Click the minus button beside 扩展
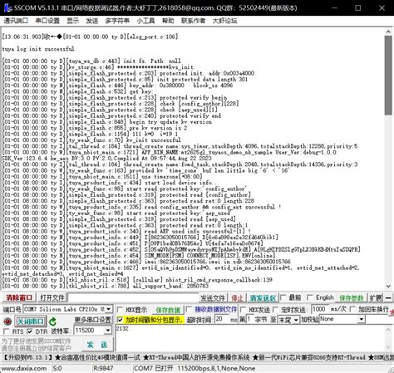The image size is (394, 373). pyautogui.click(x=388, y=298)
